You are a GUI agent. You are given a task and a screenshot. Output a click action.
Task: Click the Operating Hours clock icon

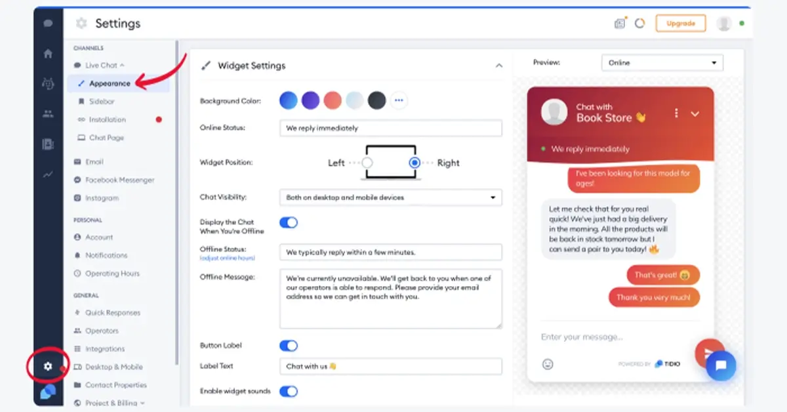click(78, 274)
